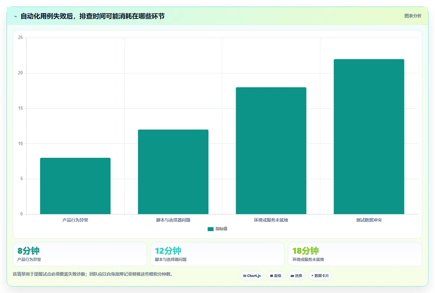Click the 8分钟 card value
The image size is (435, 293).
[29, 251]
